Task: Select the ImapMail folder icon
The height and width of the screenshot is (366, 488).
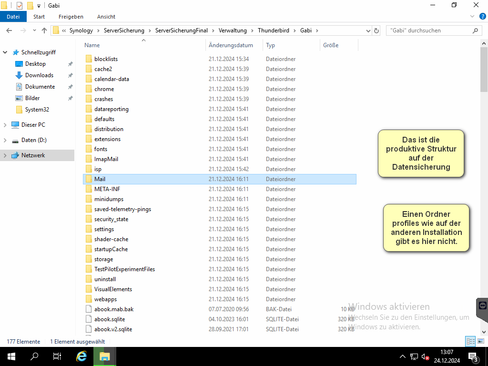Action: 89,159
